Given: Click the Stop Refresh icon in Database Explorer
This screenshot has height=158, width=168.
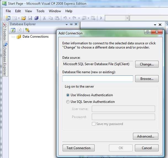Looking at the screenshot, I should (19, 30).
